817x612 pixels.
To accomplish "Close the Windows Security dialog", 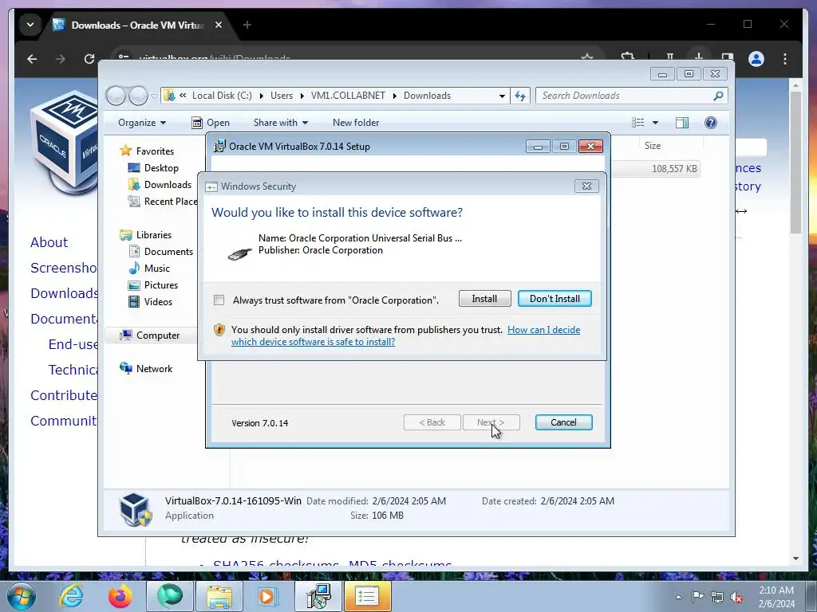I will (x=586, y=186).
